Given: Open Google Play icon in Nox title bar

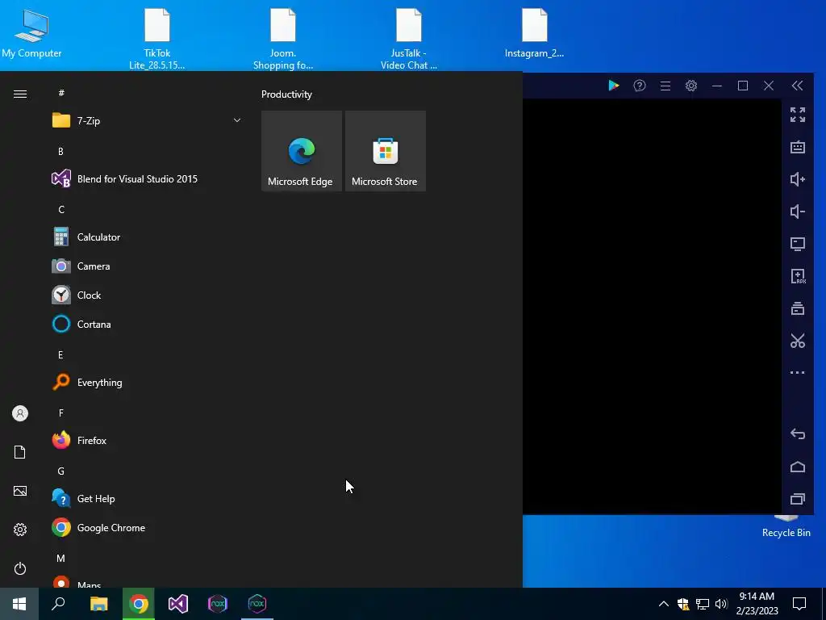Looking at the screenshot, I should pos(613,86).
